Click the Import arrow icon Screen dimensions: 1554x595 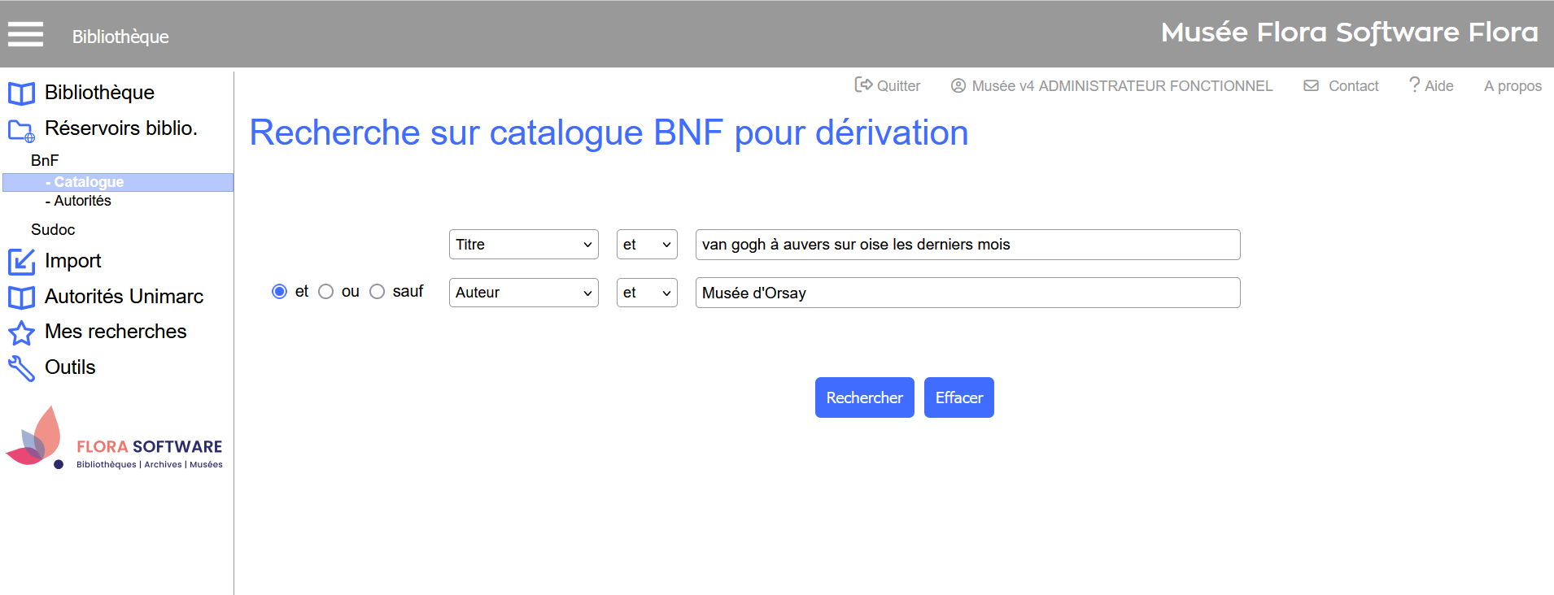coord(21,262)
